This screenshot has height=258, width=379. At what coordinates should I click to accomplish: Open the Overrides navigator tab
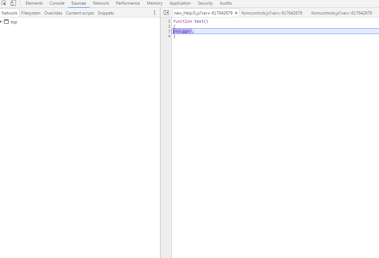coord(53,13)
